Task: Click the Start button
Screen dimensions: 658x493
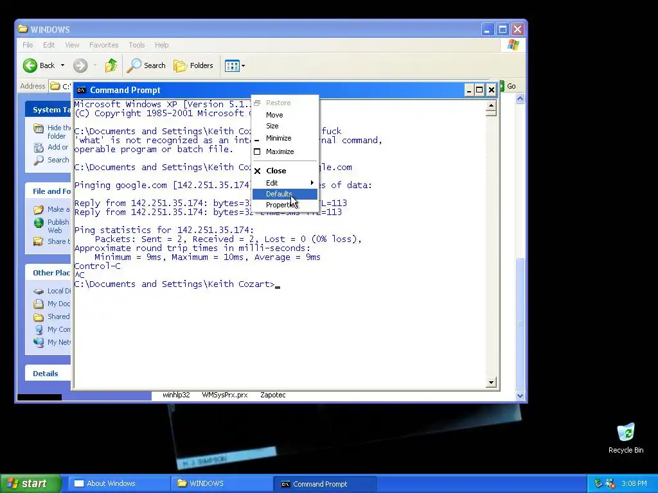Action: (x=30, y=483)
